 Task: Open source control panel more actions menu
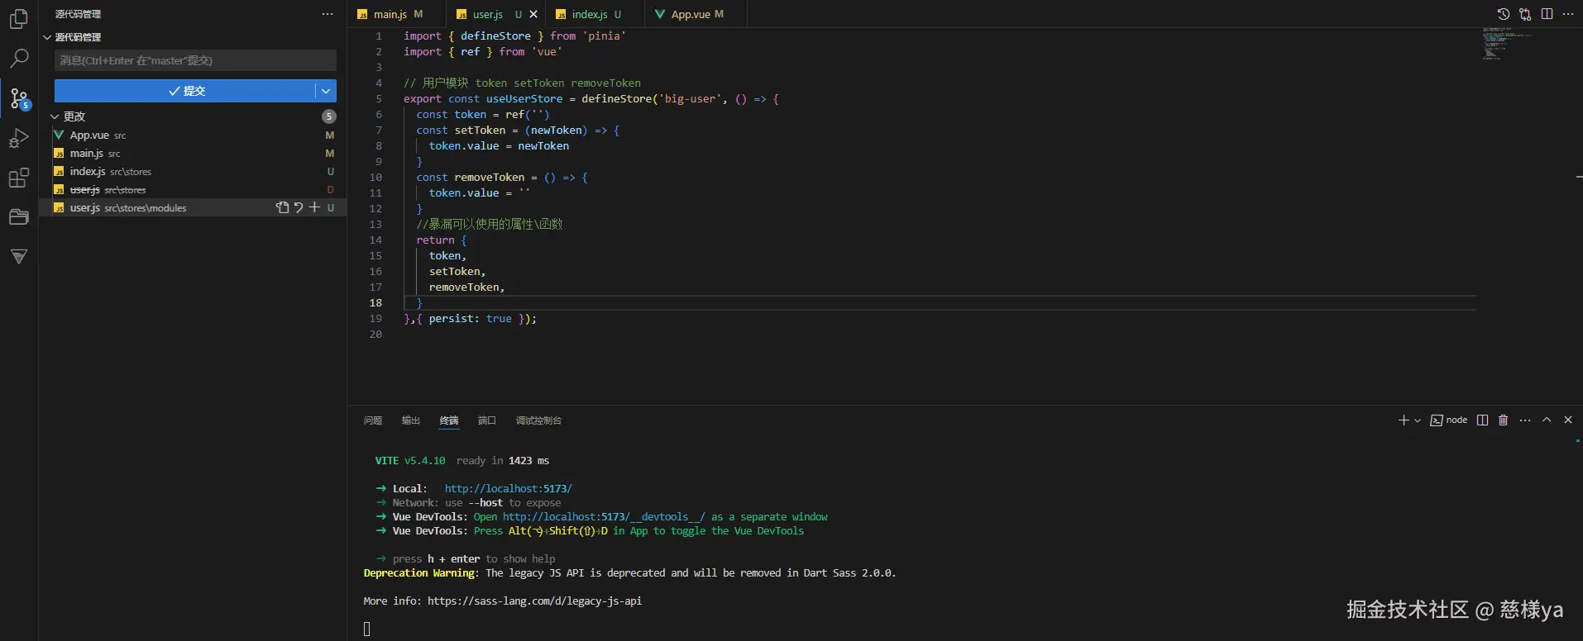coord(328,14)
